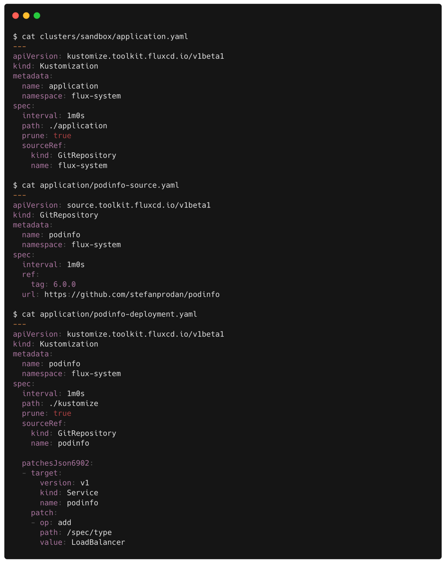Click the LoadBalancer value text
This screenshot has width=446, height=563.
pyautogui.click(x=98, y=542)
